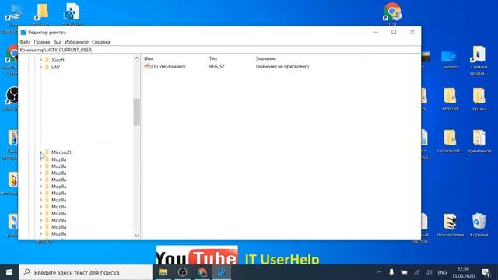Open the network tray icon
Viewport: 498px width, 280px height.
coord(416,272)
